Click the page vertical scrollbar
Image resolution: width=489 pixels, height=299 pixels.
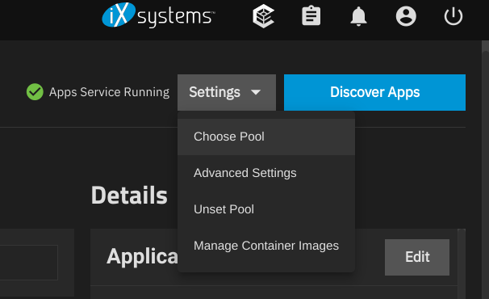coord(485,170)
